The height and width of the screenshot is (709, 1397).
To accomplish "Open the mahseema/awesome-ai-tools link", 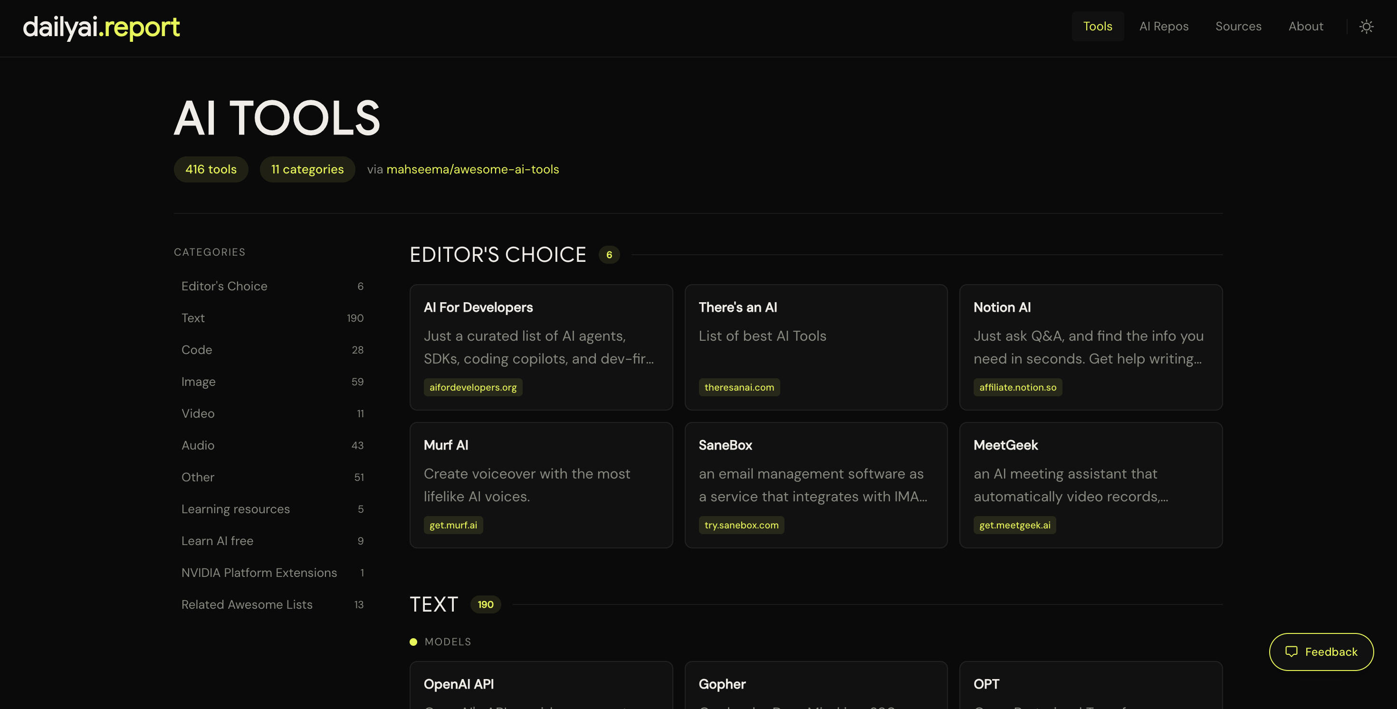I will (x=472, y=169).
